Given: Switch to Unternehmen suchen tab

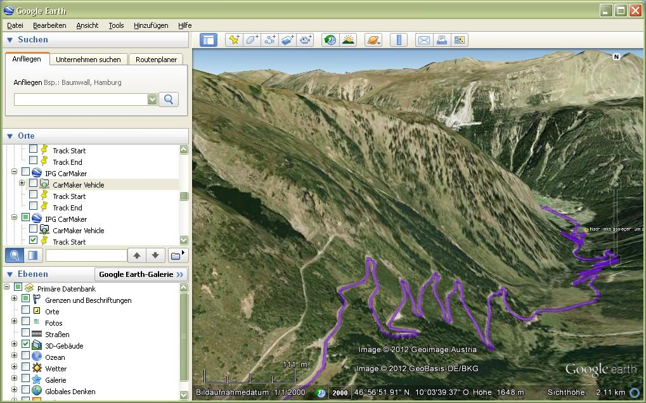Looking at the screenshot, I should click(x=88, y=60).
